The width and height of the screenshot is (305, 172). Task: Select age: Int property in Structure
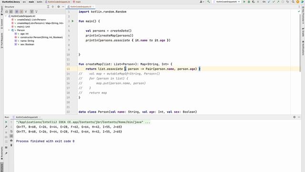pyautogui.click(x=24, y=34)
